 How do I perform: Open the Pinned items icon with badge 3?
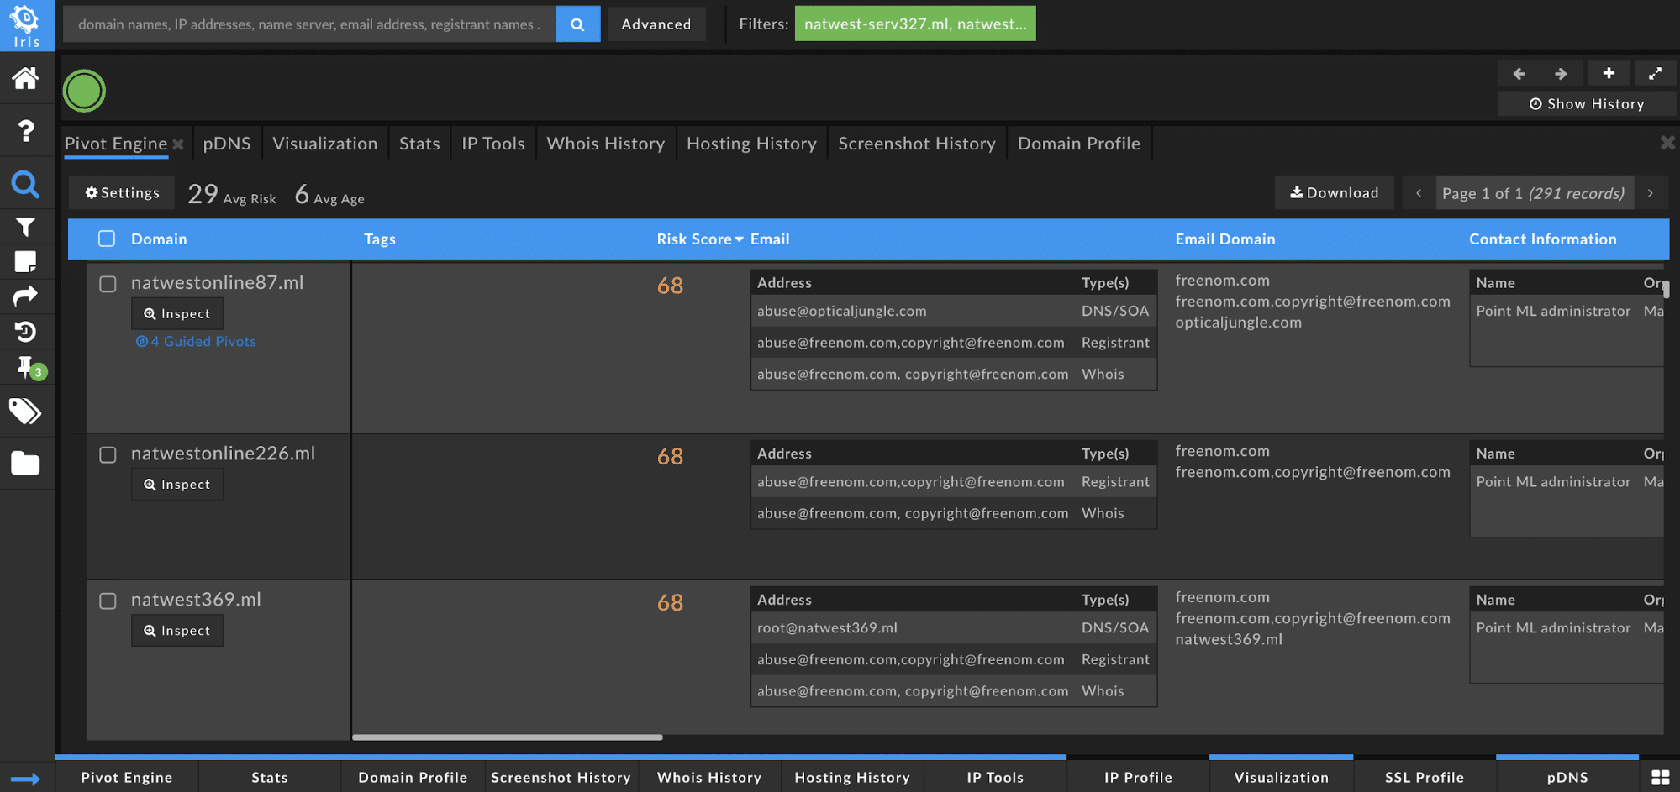[29, 368]
